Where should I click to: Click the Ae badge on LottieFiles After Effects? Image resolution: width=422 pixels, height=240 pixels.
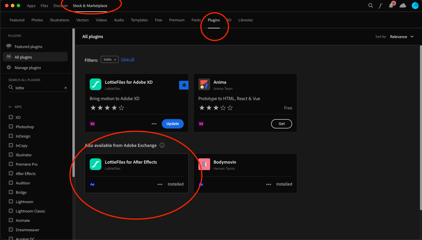92,184
